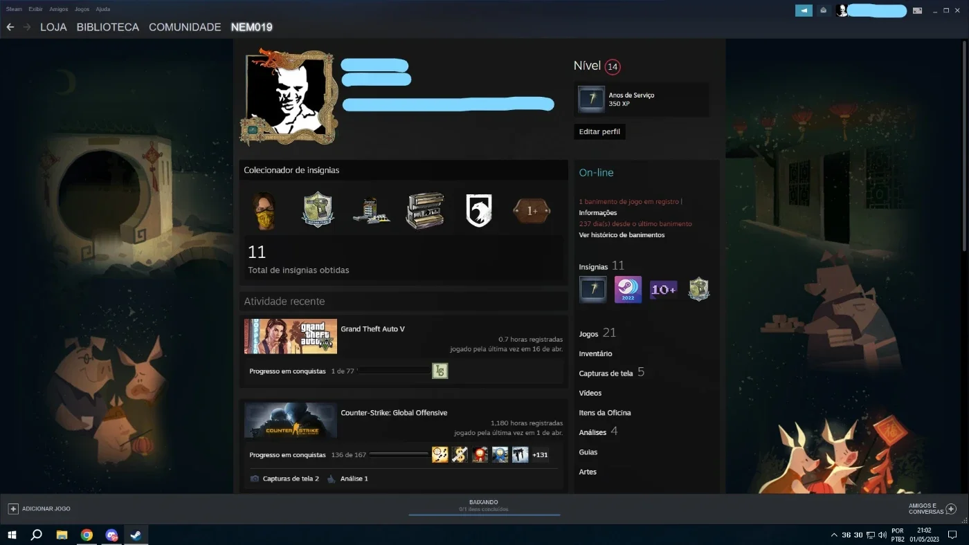The width and height of the screenshot is (969, 545).
Task: Switch to the COMUNIDADE tab
Action: (185, 27)
